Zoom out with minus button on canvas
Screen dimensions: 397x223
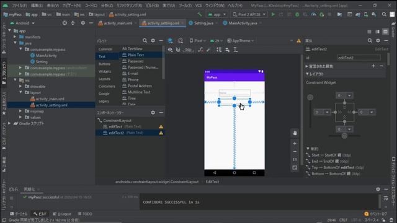click(x=295, y=151)
